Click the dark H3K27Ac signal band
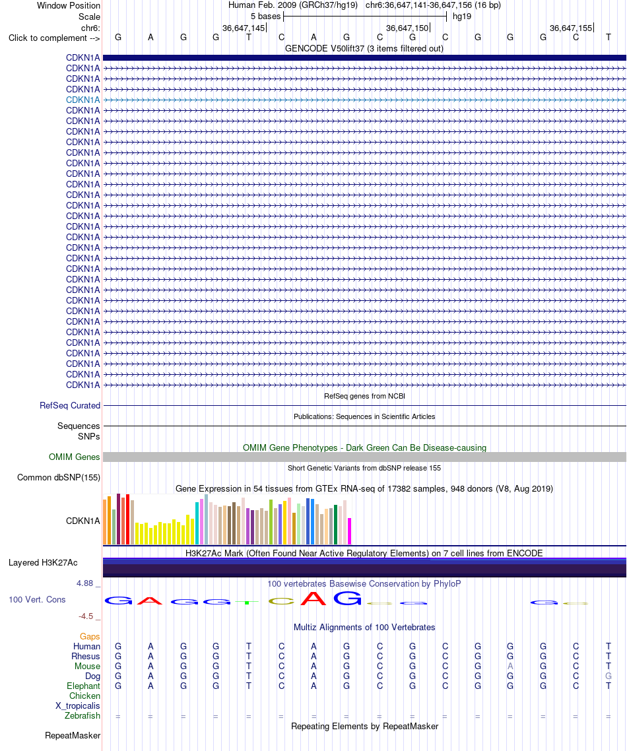This screenshot has width=627, height=751. [364, 568]
